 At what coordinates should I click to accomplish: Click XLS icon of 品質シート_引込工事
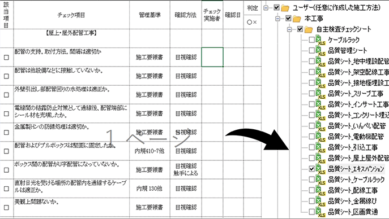[x=320, y=147]
